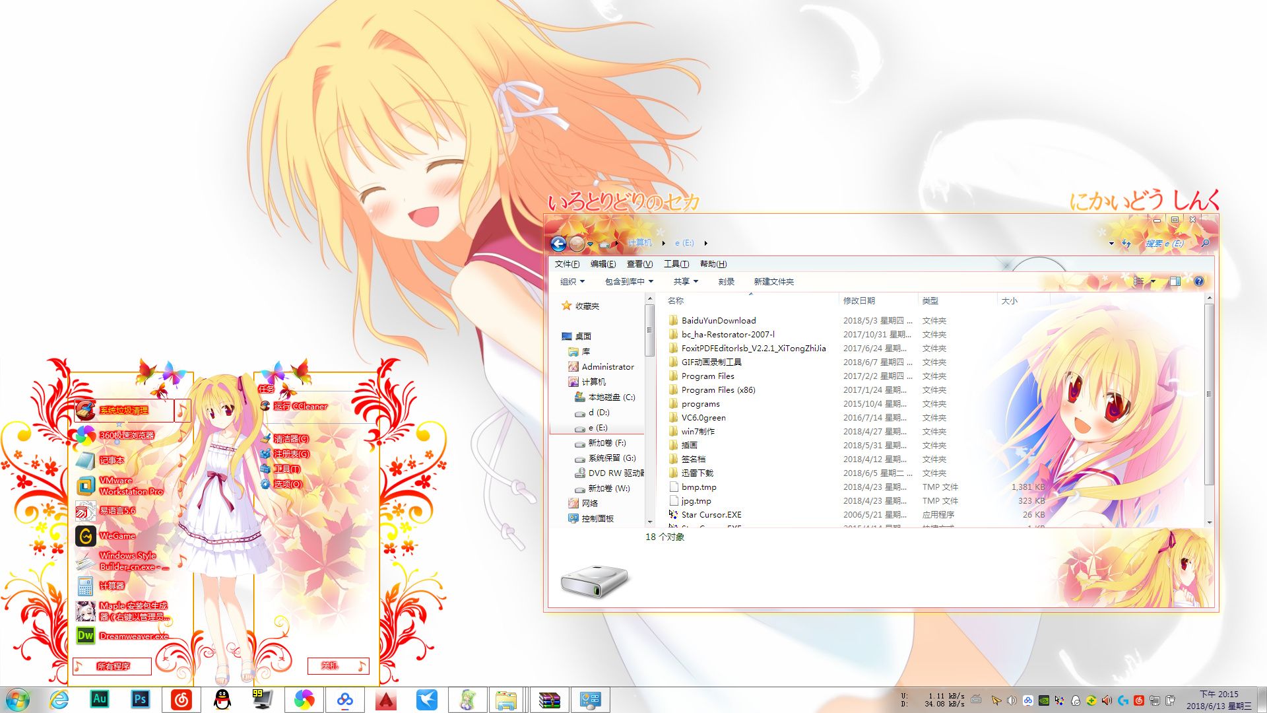Open Internet Explorer from the taskbar

59,699
